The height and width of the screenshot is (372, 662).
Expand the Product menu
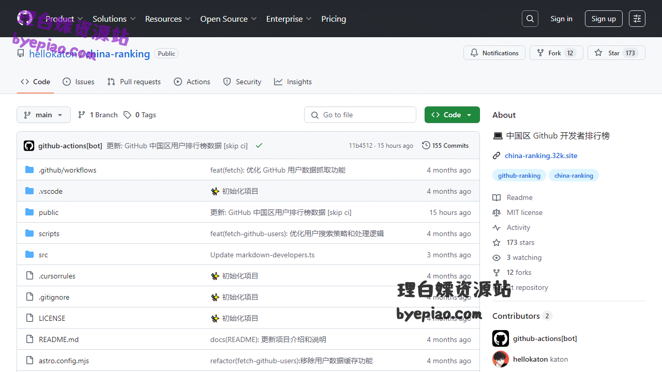[x=64, y=19]
